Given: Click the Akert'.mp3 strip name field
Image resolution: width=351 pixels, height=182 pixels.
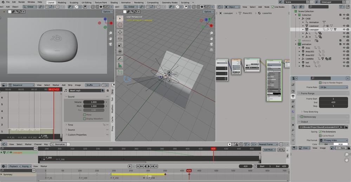Looking at the screenshot, I should pyautogui.click(x=85, y=90).
